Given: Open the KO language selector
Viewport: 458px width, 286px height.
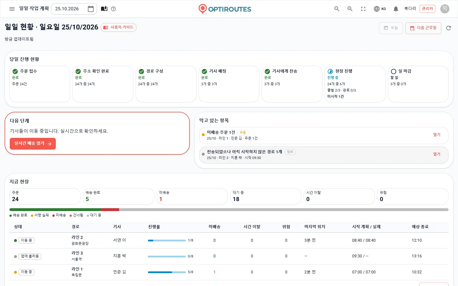Looking at the screenshot, I should click(380, 9).
